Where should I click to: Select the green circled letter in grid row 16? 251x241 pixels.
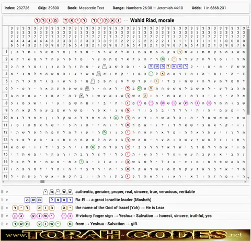(x=81, y=162)
